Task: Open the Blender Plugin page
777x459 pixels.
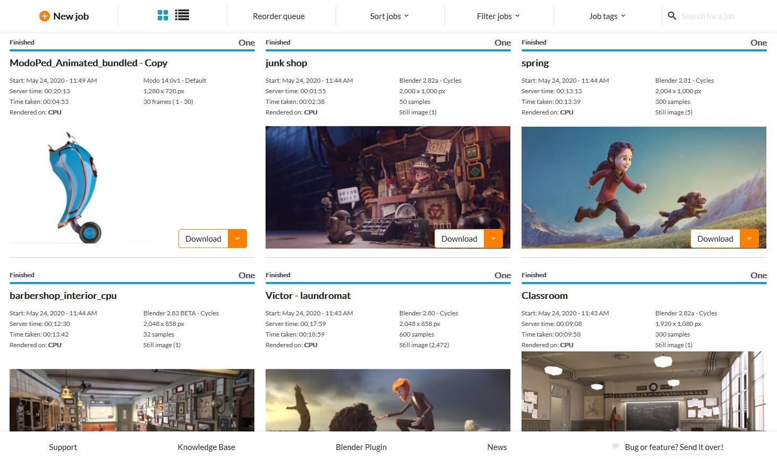Action: click(361, 447)
